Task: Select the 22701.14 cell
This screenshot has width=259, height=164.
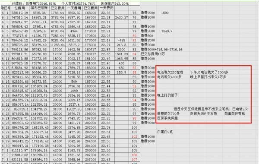Action: (39, 22)
